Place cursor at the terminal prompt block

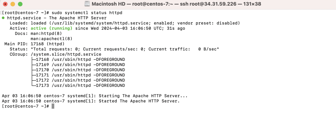[x=53, y=106]
